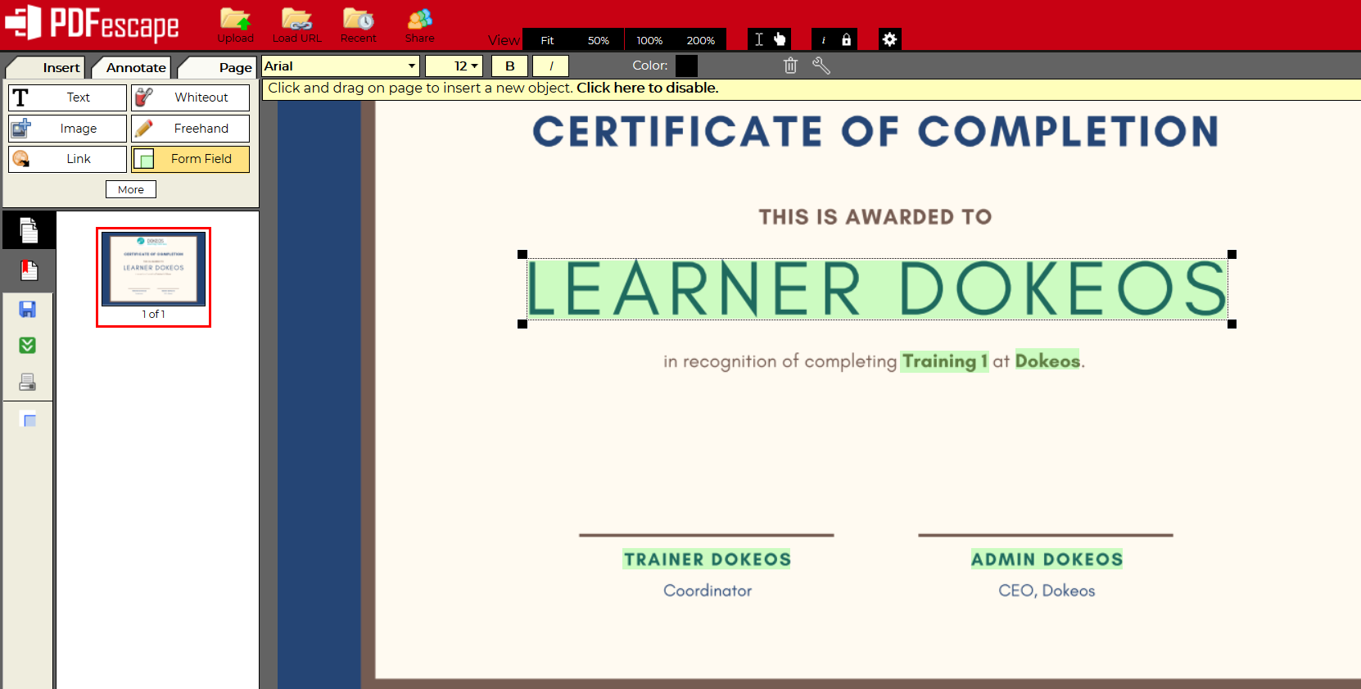The height and width of the screenshot is (689, 1361).
Task: Switch to the Annotate tab
Action: [133, 67]
